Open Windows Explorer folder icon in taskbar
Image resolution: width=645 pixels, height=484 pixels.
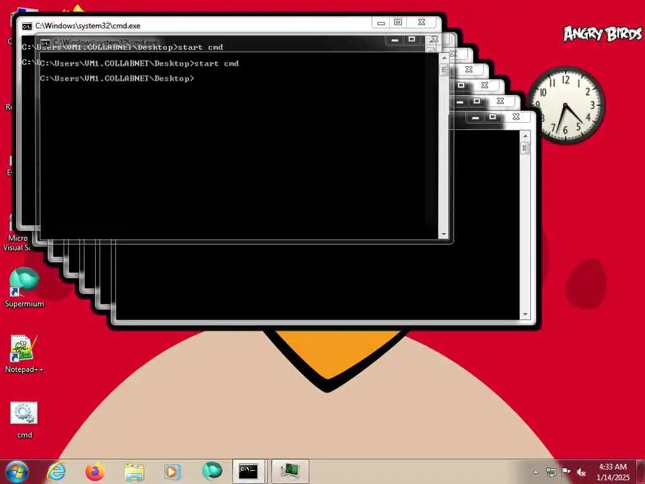pyautogui.click(x=134, y=472)
